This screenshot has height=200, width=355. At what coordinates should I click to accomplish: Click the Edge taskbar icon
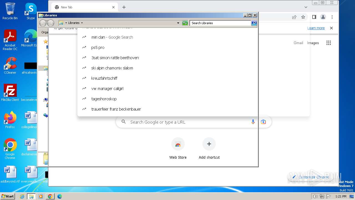(59, 196)
